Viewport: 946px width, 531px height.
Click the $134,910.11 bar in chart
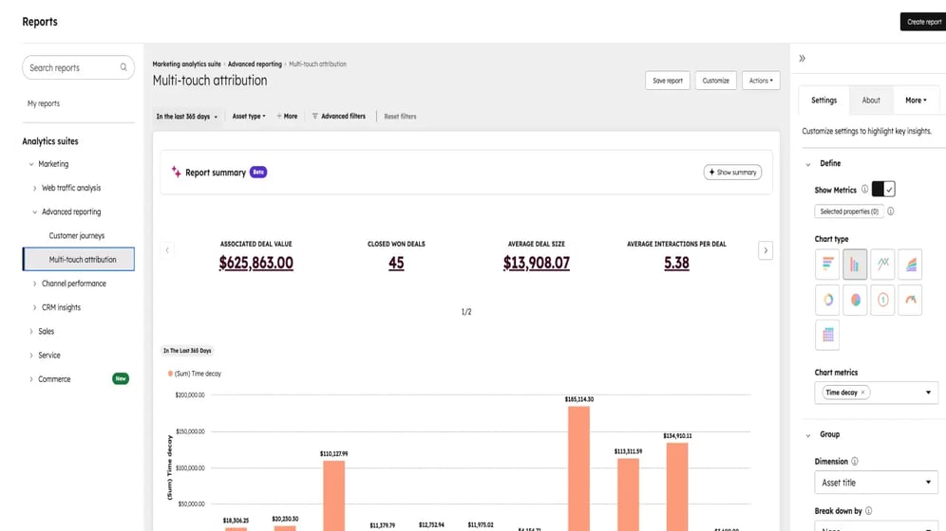[x=677, y=487]
